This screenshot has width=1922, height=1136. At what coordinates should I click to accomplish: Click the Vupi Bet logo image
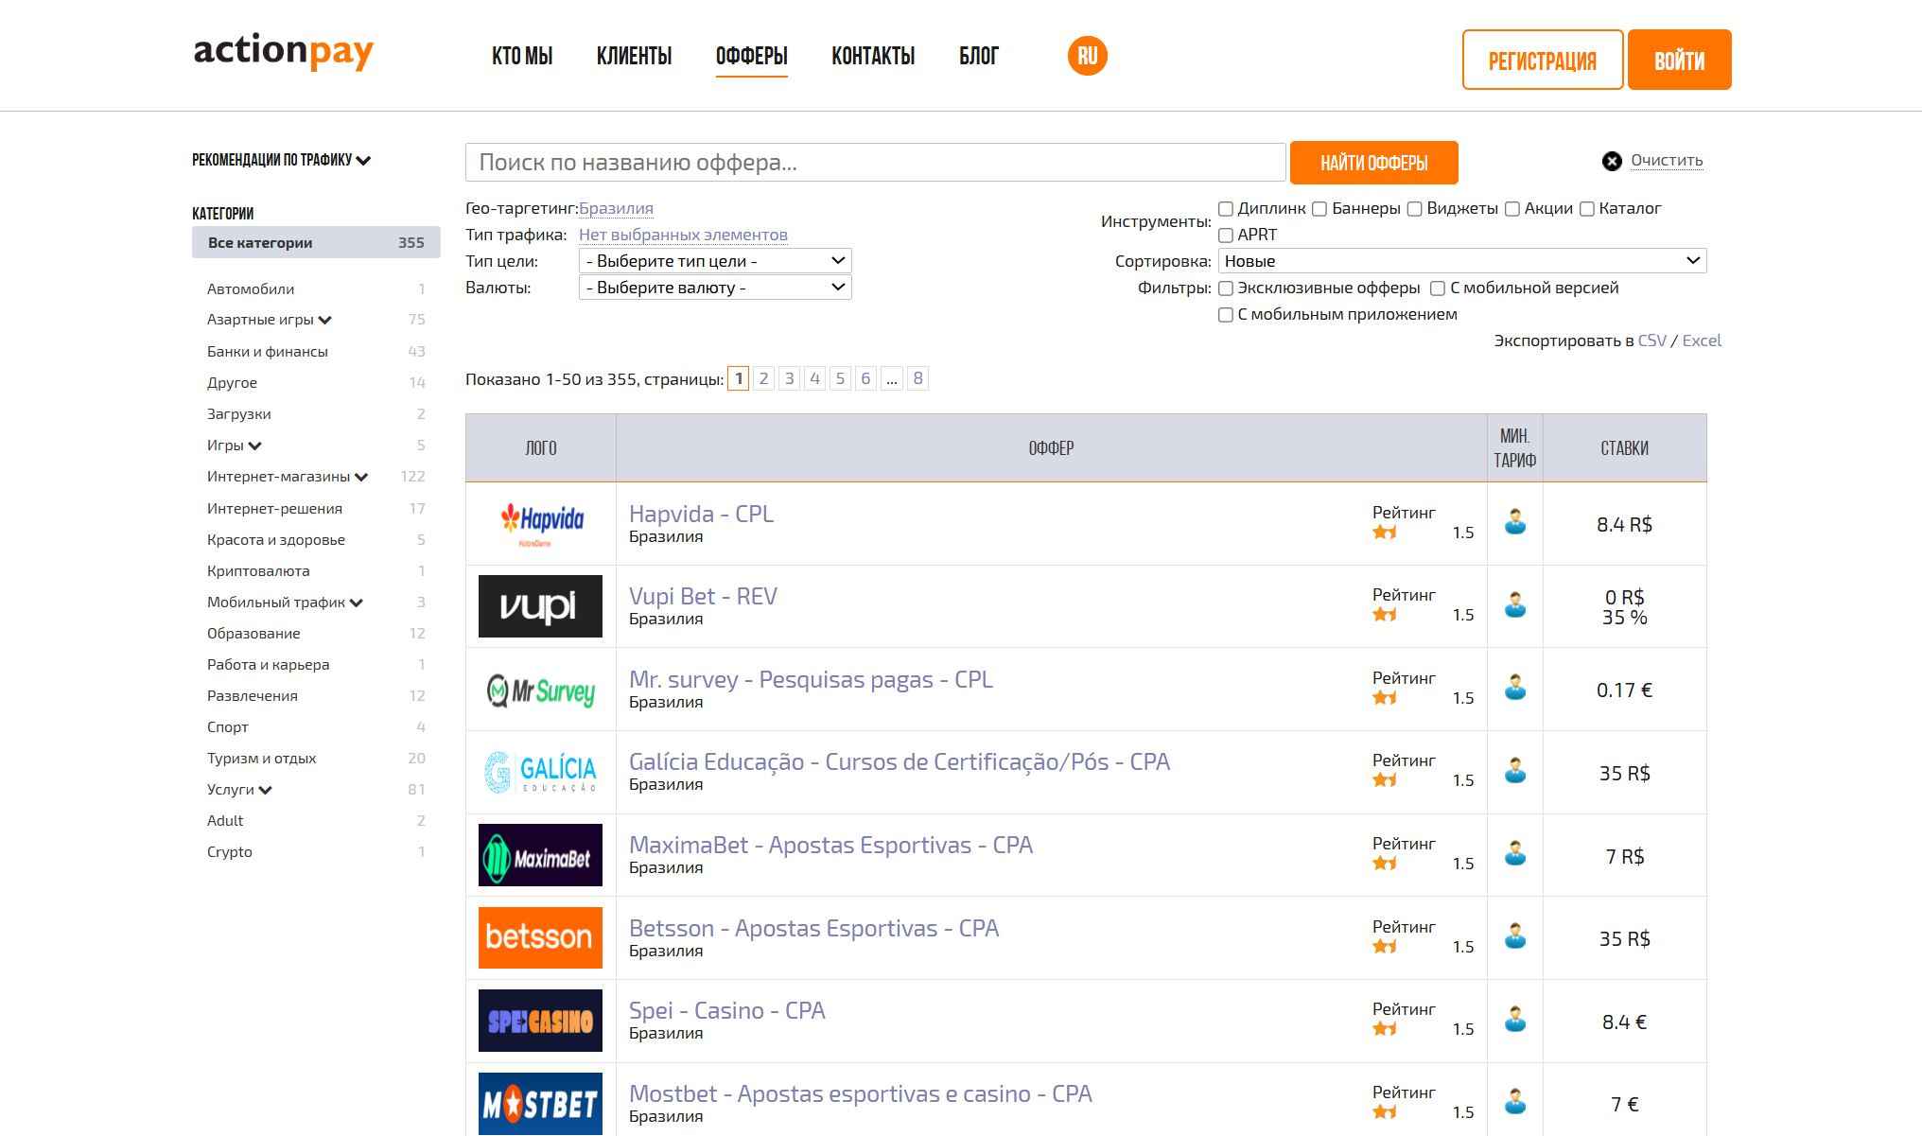click(x=541, y=606)
